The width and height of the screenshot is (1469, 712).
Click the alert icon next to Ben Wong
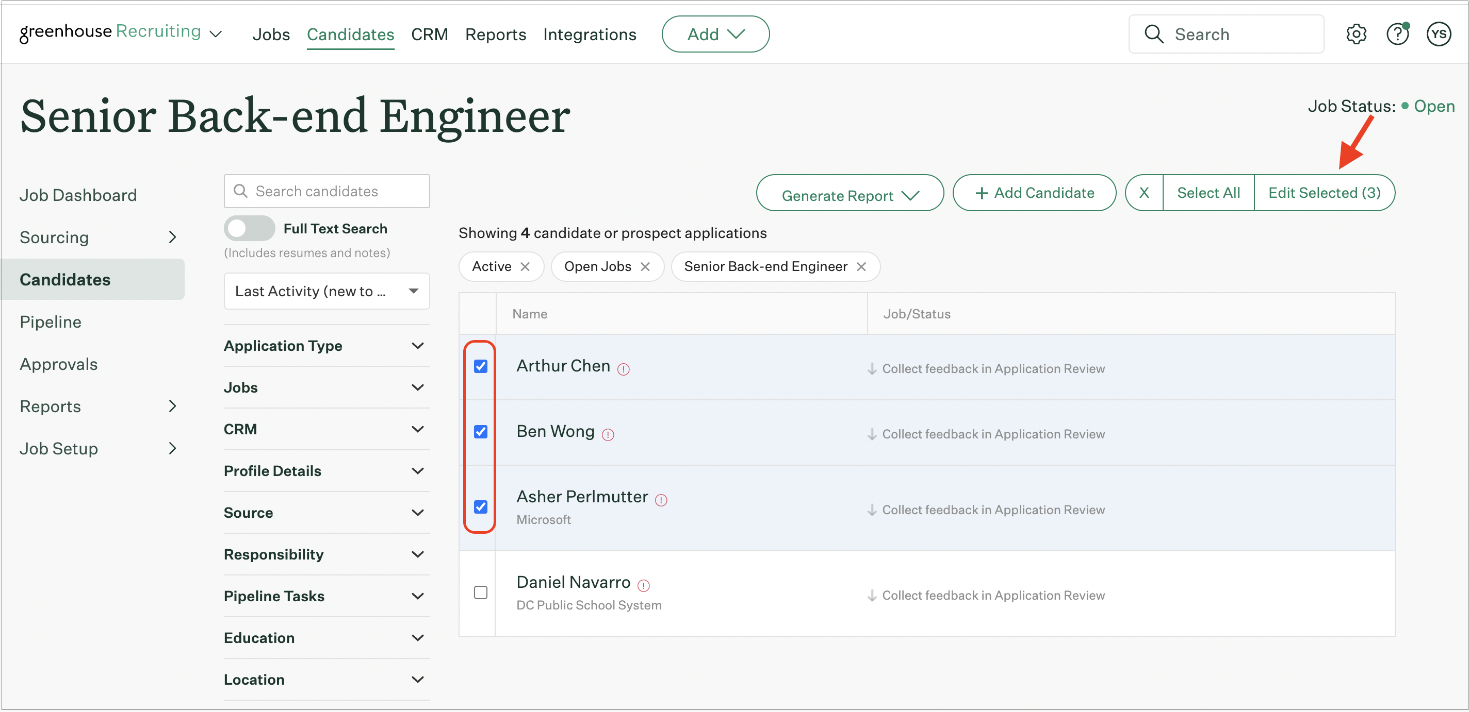pos(608,435)
